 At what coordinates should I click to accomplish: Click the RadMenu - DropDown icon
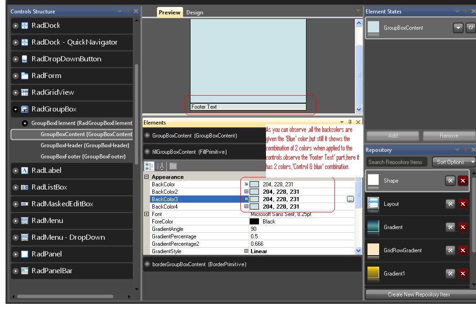click(25, 237)
